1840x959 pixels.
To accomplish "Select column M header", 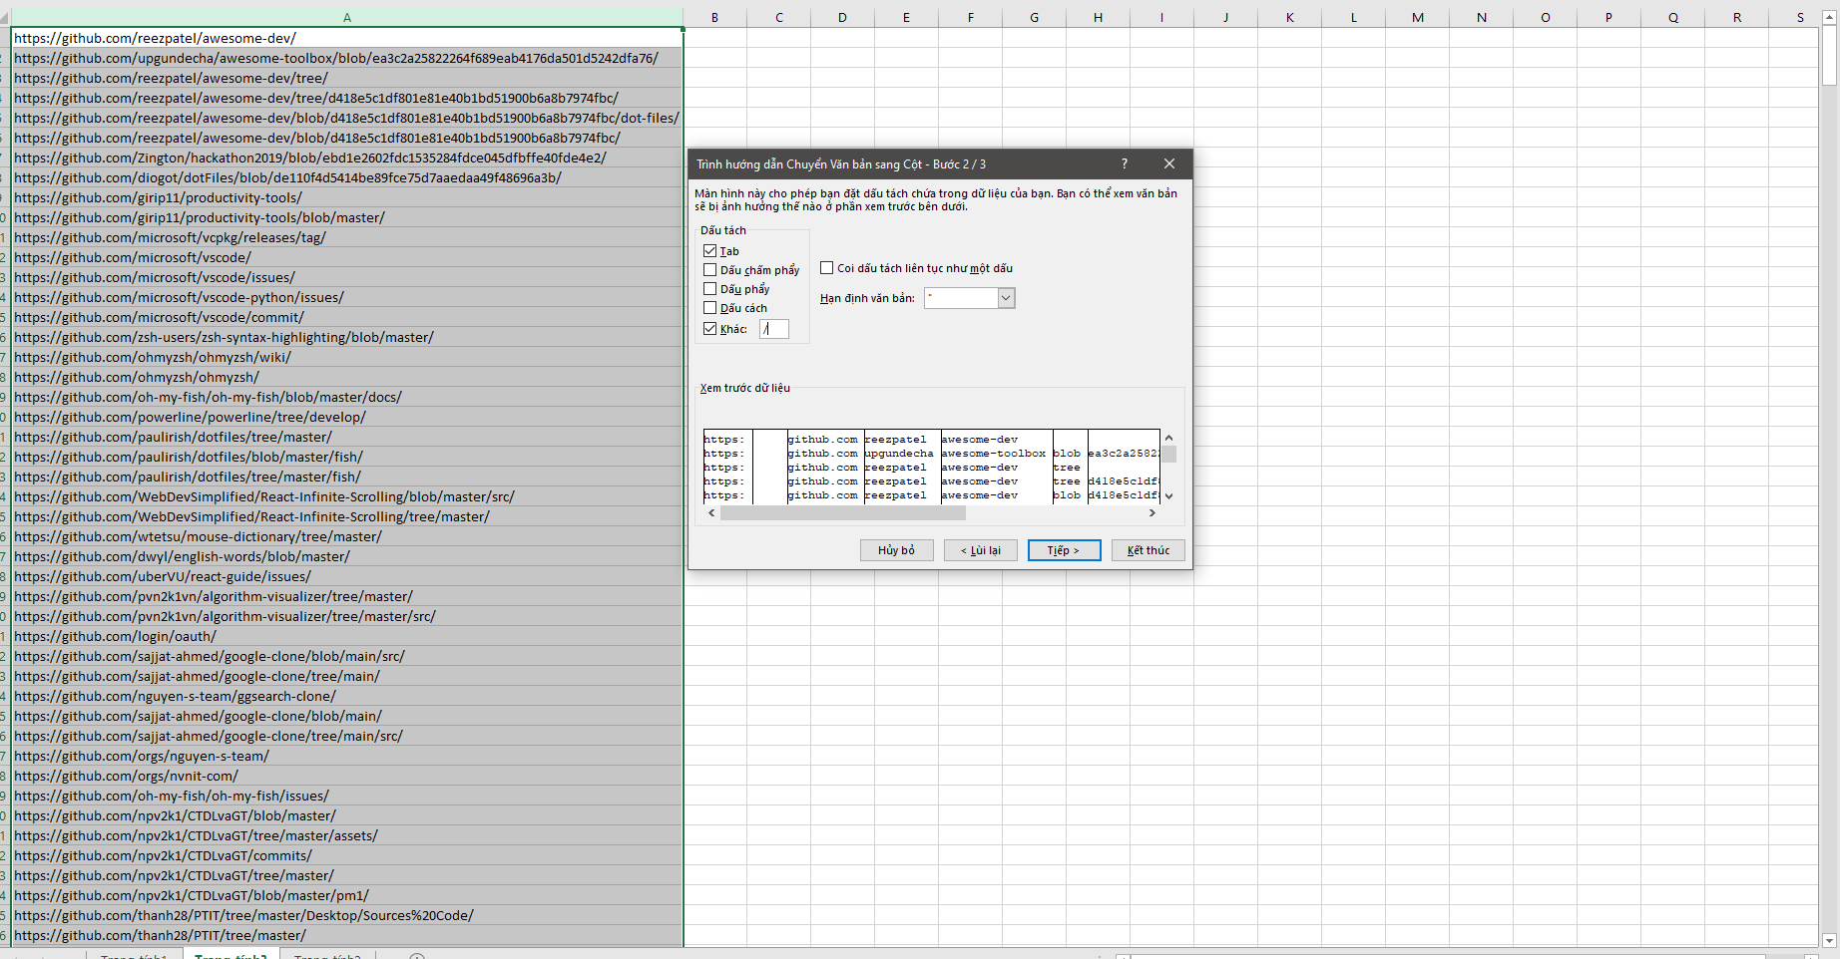I will (1418, 17).
